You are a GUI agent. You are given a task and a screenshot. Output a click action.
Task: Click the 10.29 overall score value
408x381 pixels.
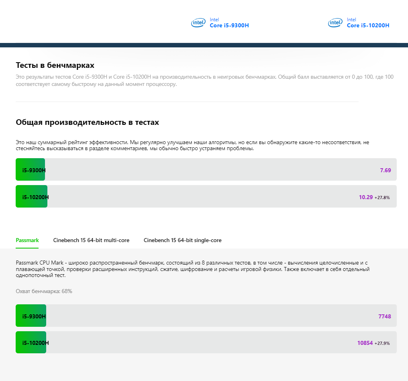tap(366, 197)
